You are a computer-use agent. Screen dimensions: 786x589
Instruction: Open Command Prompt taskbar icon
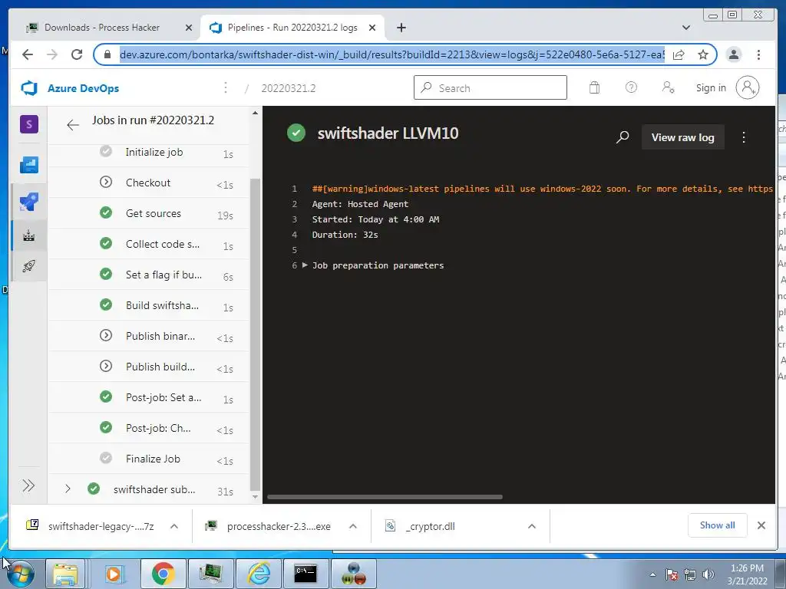(x=305, y=574)
